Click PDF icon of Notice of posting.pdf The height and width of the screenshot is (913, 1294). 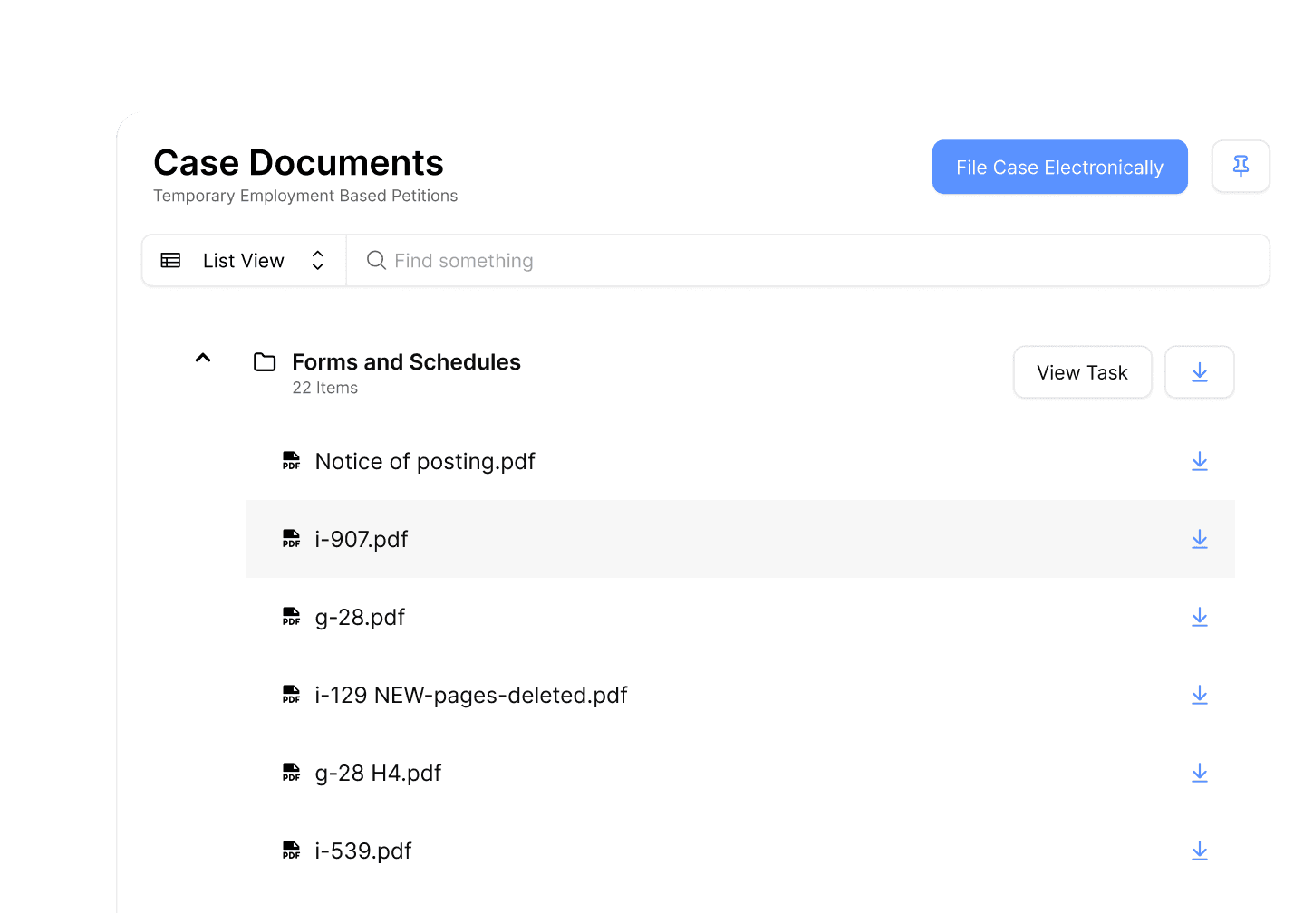coord(291,461)
